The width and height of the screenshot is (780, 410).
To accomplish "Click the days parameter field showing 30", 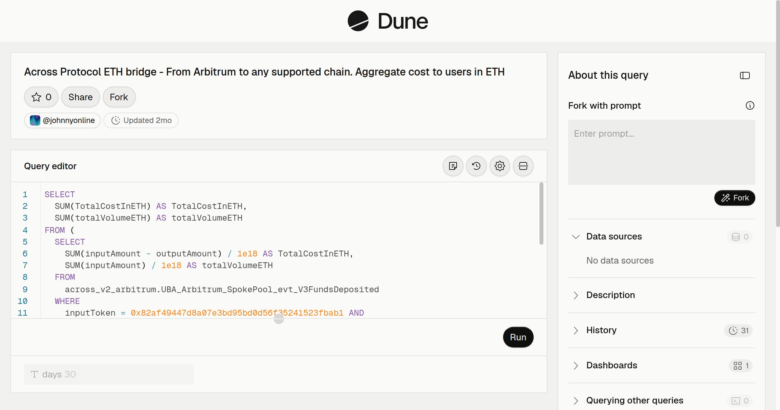I will tap(109, 374).
